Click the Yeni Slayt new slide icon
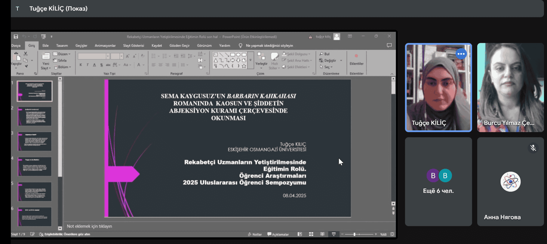This screenshot has height=244, width=547. point(46,56)
